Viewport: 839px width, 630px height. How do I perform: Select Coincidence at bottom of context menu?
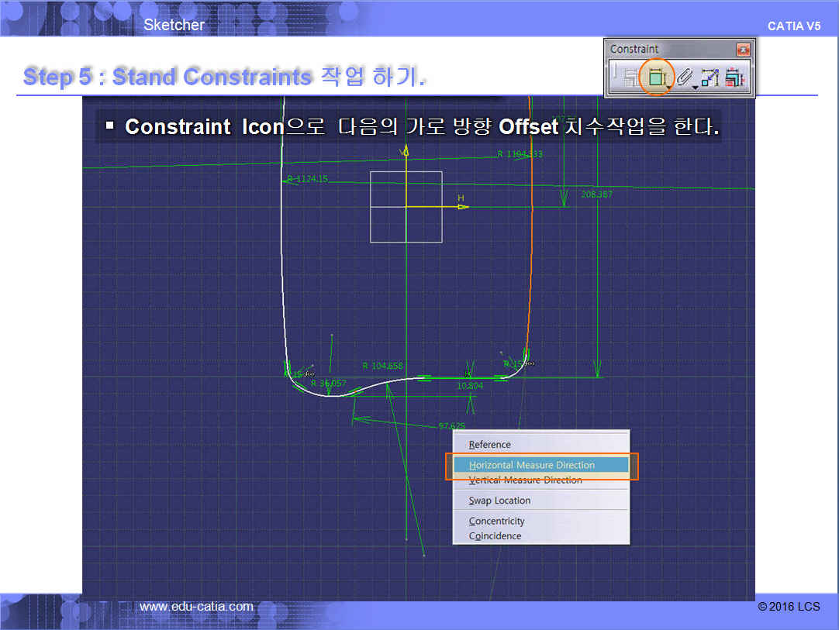(x=495, y=536)
